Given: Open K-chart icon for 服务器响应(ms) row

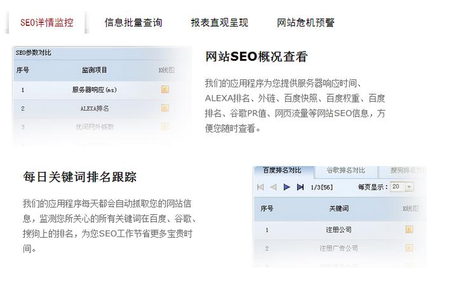Looking at the screenshot, I should point(165,89).
